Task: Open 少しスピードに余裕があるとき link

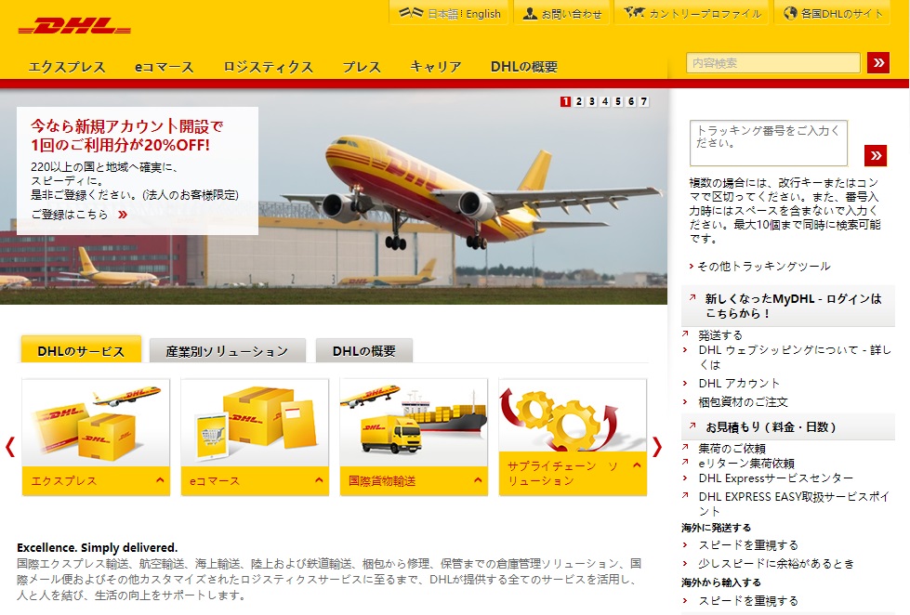Action: pos(776,563)
